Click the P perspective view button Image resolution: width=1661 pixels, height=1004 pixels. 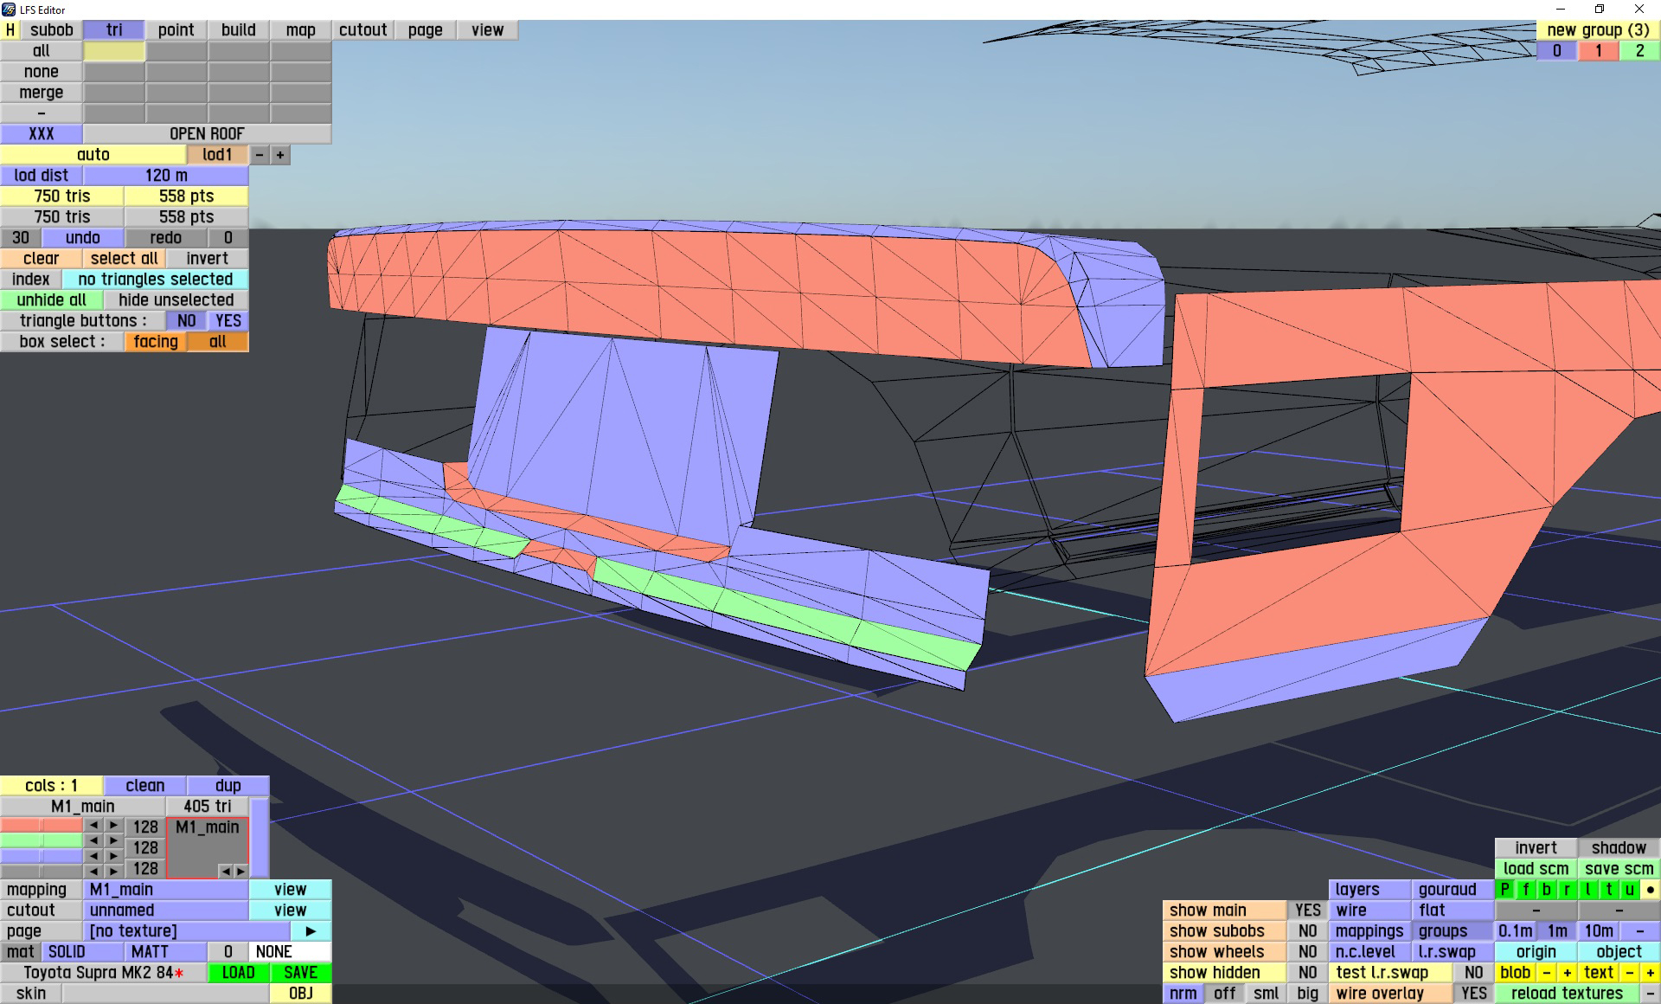(x=1505, y=889)
